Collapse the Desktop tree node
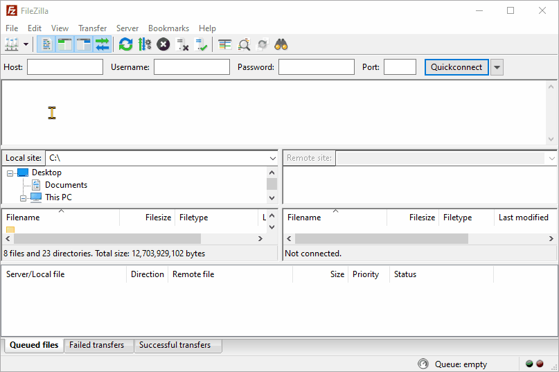The width and height of the screenshot is (559, 372). [x=10, y=173]
